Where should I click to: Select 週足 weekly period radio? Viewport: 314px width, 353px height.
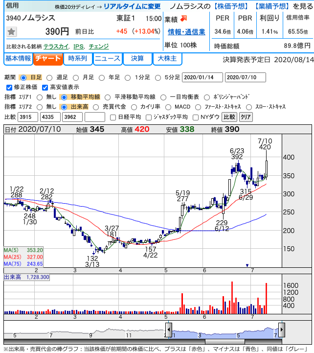pyautogui.click(x=49, y=78)
